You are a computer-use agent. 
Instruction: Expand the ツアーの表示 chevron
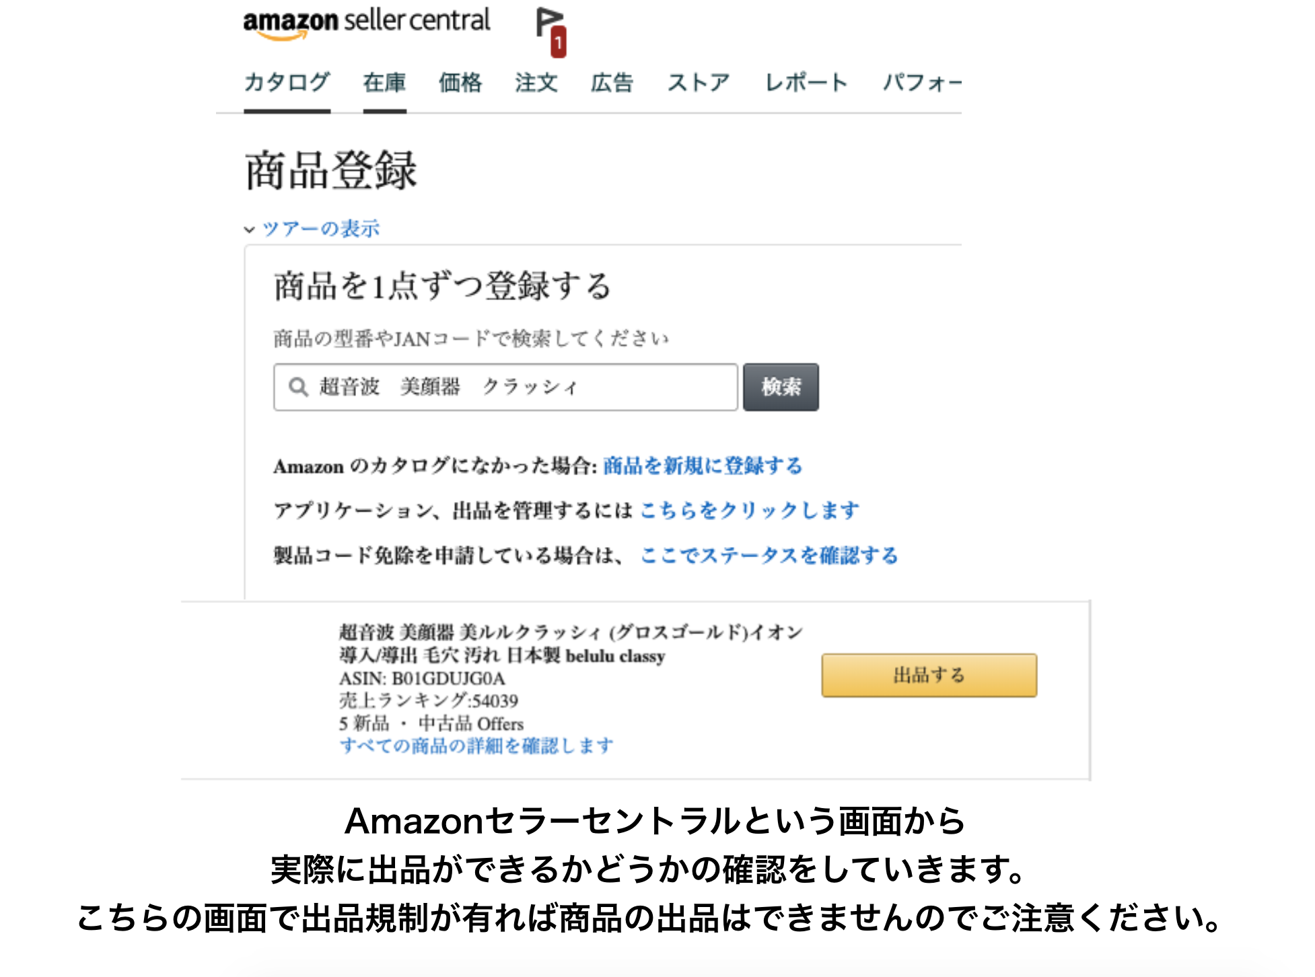click(x=249, y=229)
